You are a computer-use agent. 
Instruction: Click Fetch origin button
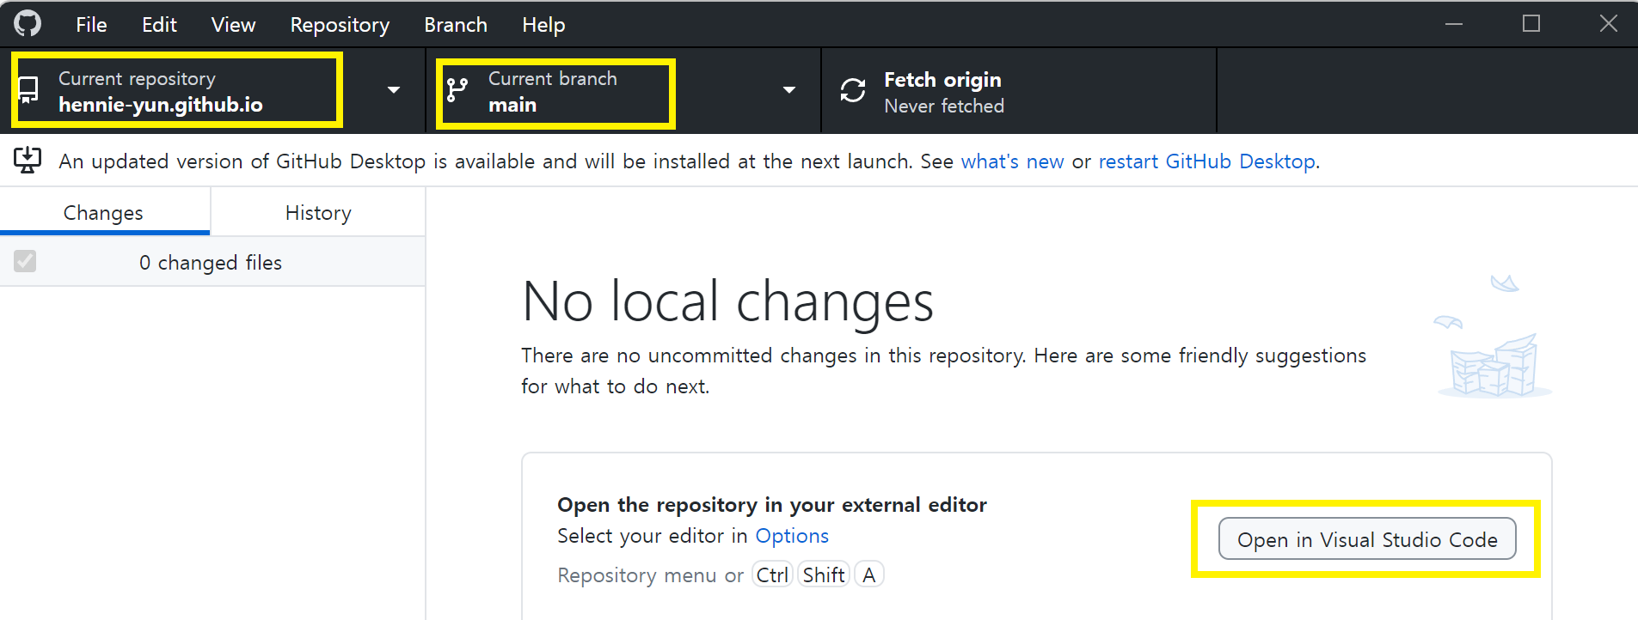[x=1019, y=90]
